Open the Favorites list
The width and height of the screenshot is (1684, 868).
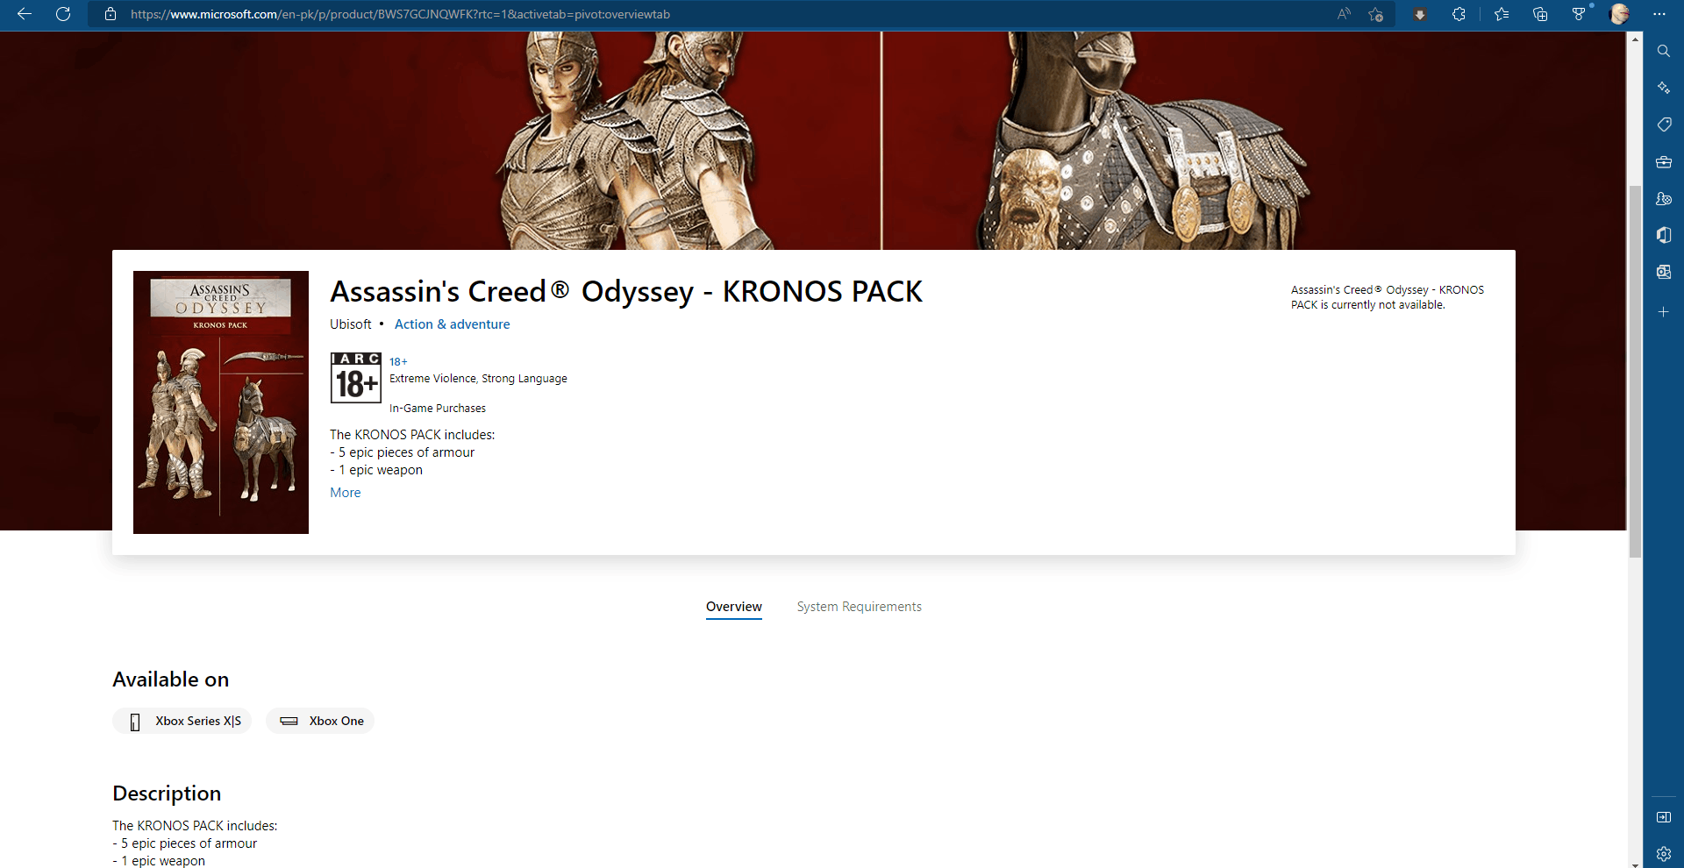point(1502,14)
